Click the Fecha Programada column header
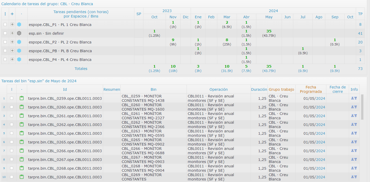 coord(311,89)
